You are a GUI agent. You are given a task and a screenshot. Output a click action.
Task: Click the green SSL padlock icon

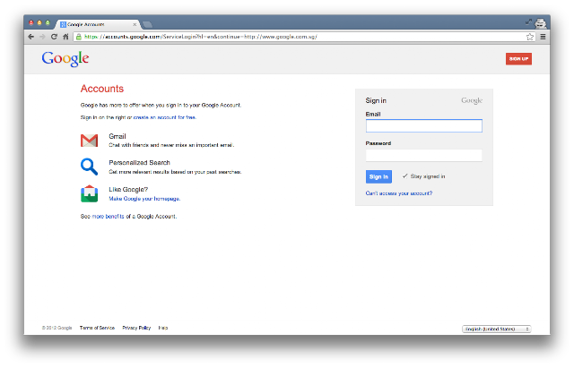[78, 37]
